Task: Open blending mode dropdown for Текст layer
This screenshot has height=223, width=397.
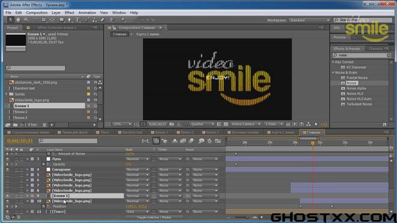Action: pyautogui.click(x=138, y=212)
